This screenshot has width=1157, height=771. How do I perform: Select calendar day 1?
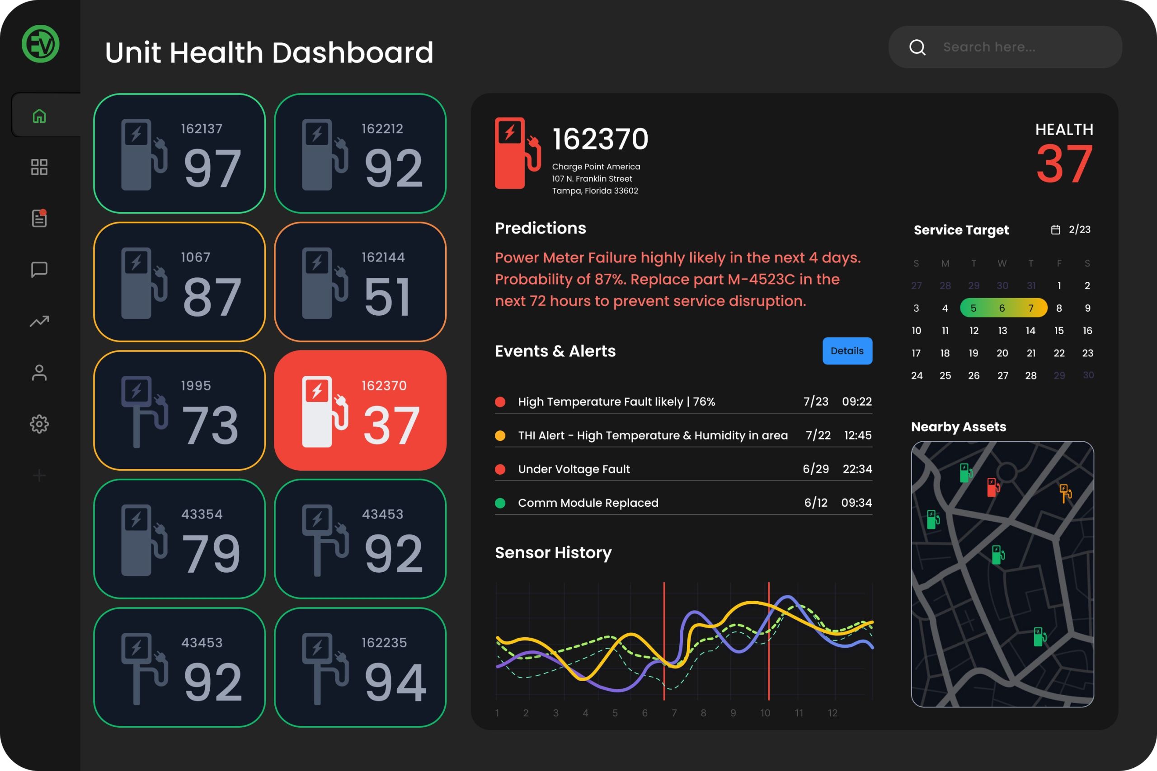pyautogui.click(x=1058, y=286)
